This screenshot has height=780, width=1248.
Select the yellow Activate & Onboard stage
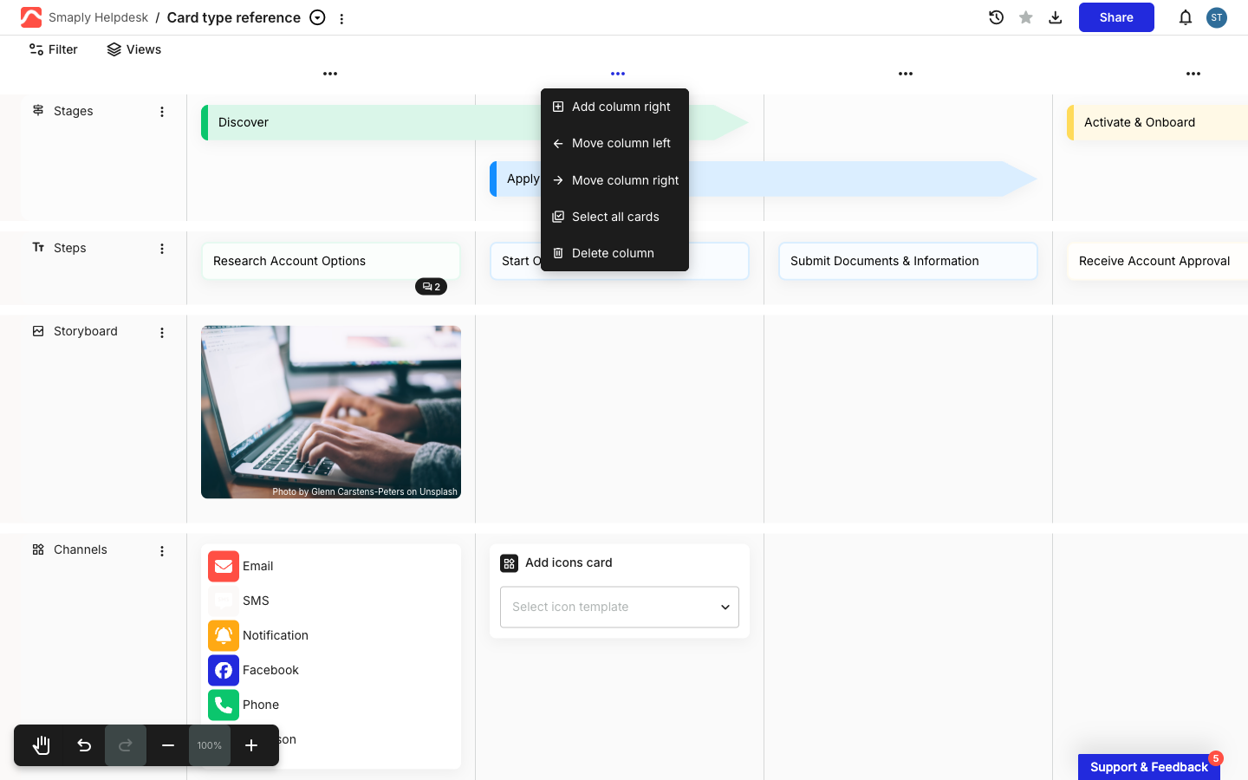coord(1157,122)
